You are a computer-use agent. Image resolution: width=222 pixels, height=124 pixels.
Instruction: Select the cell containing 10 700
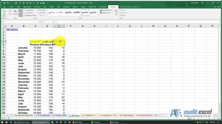click(35, 51)
